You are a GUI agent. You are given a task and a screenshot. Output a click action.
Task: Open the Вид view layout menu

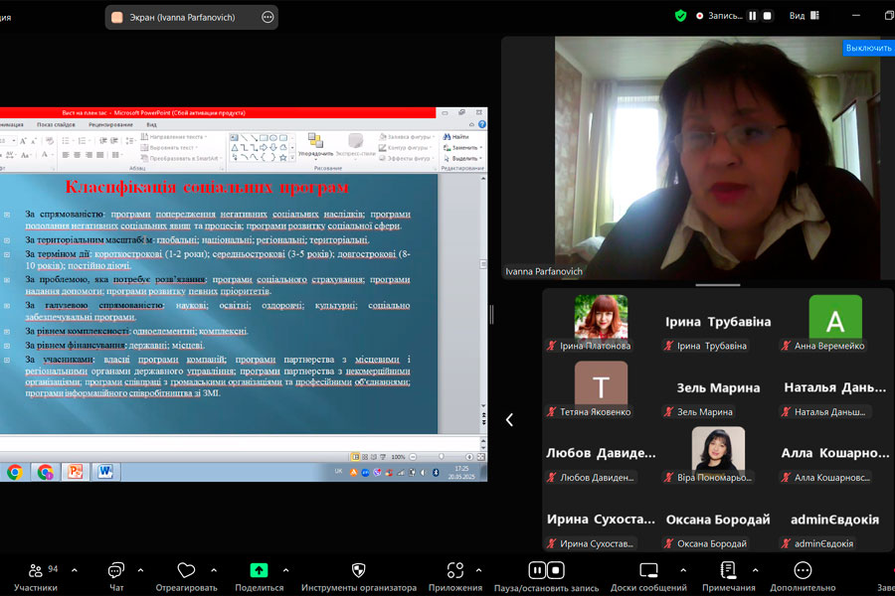[805, 16]
